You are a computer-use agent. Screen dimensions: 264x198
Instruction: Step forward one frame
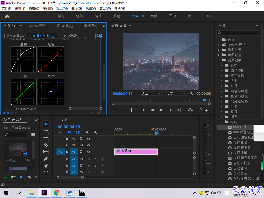(x=170, y=110)
